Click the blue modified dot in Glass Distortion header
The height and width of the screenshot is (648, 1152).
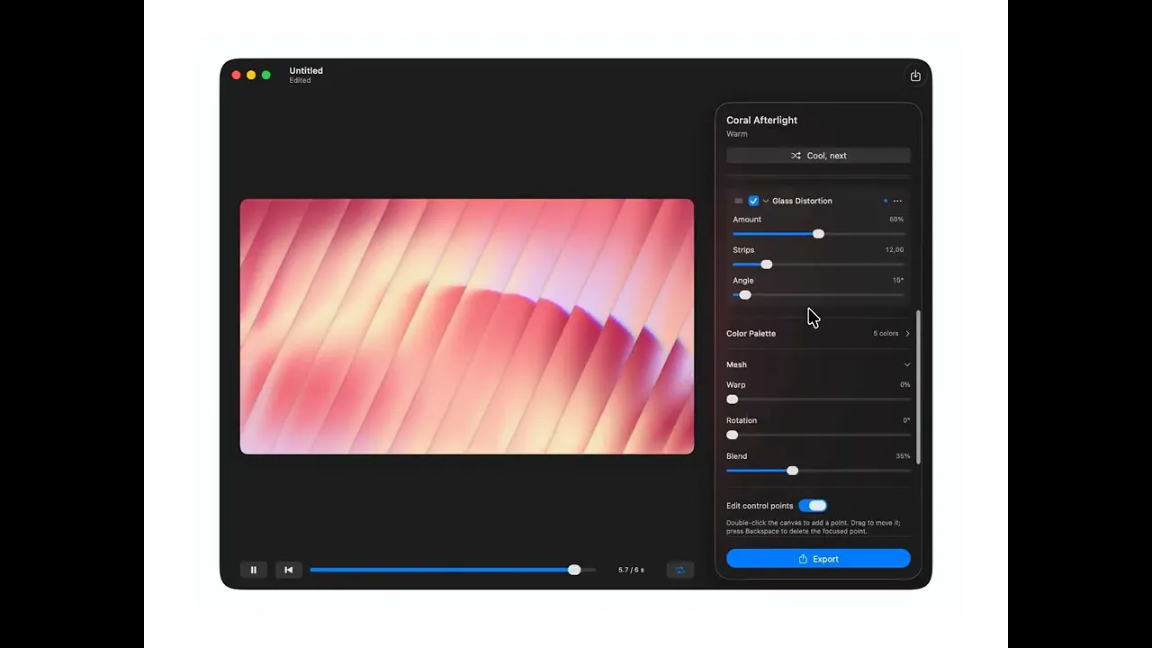[886, 201]
